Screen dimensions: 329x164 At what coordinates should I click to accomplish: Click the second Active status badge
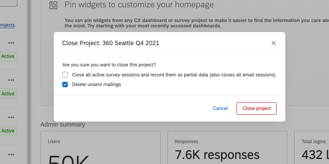click(8, 94)
